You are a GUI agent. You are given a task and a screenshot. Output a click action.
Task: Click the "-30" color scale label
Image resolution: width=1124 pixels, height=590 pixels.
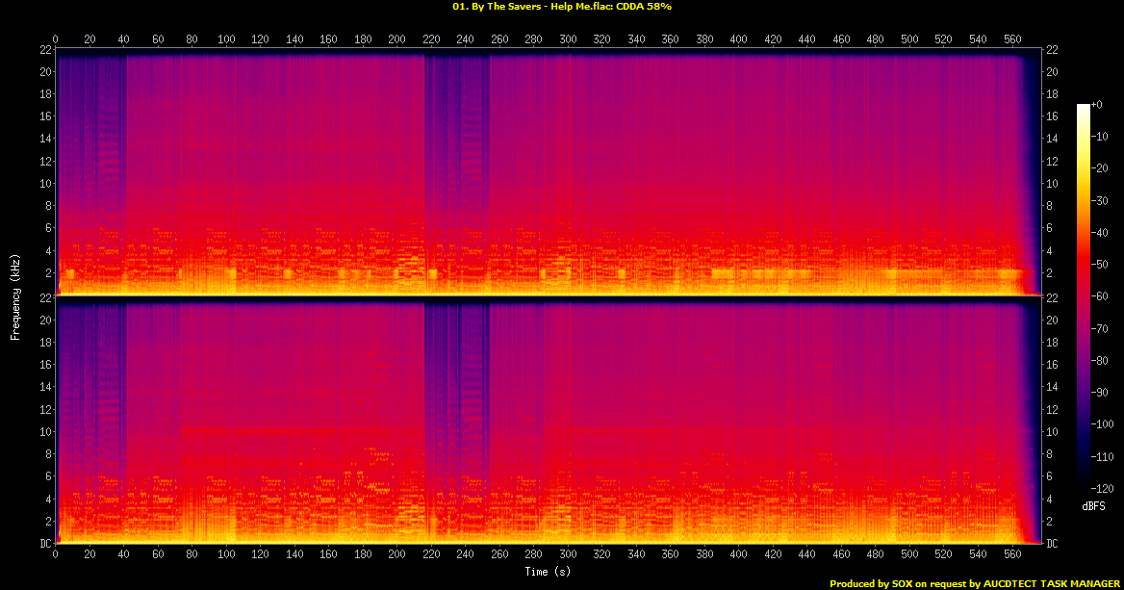tap(1100, 201)
